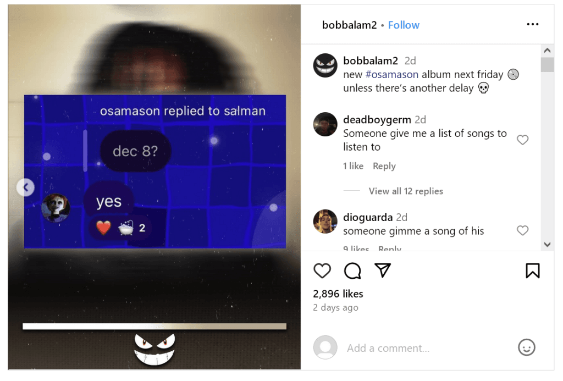View who liked via 2,896 likes
The height and width of the screenshot is (381, 563).
(x=338, y=294)
